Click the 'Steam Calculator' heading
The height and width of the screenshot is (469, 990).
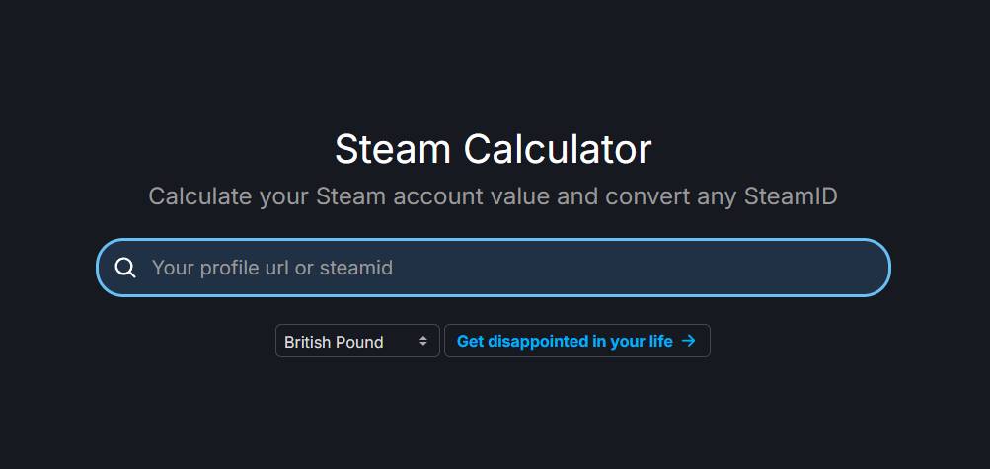click(x=493, y=149)
